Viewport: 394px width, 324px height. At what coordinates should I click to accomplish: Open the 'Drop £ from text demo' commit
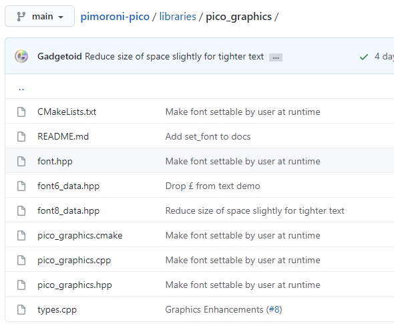coord(212,186)
